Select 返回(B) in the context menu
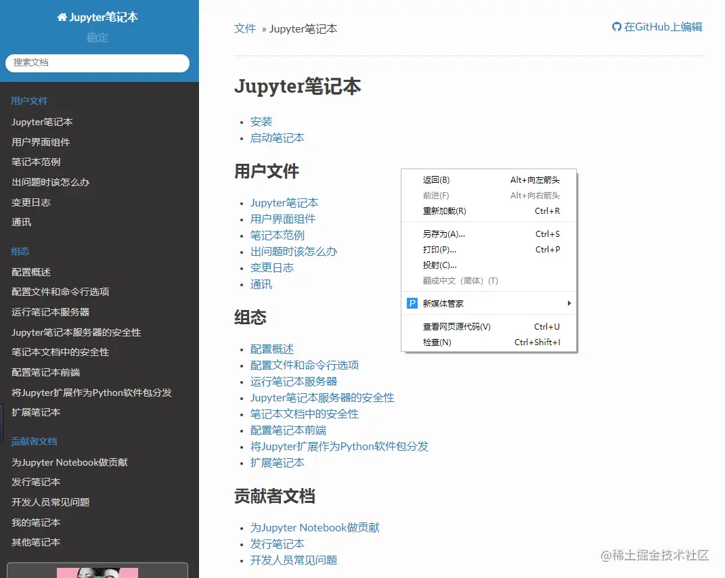 [x=489, y=180]
